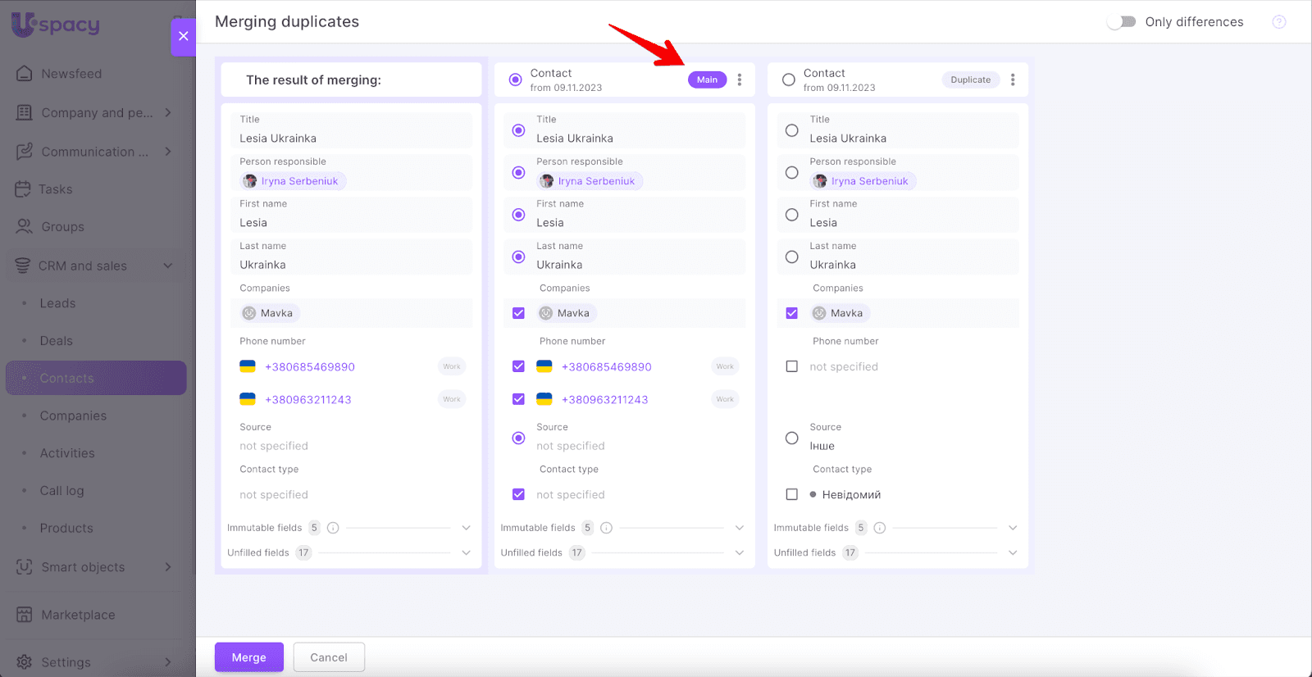The image size is (1312, 677).
Task: Expand Unfilled fields in the result column
Action: 466,552
